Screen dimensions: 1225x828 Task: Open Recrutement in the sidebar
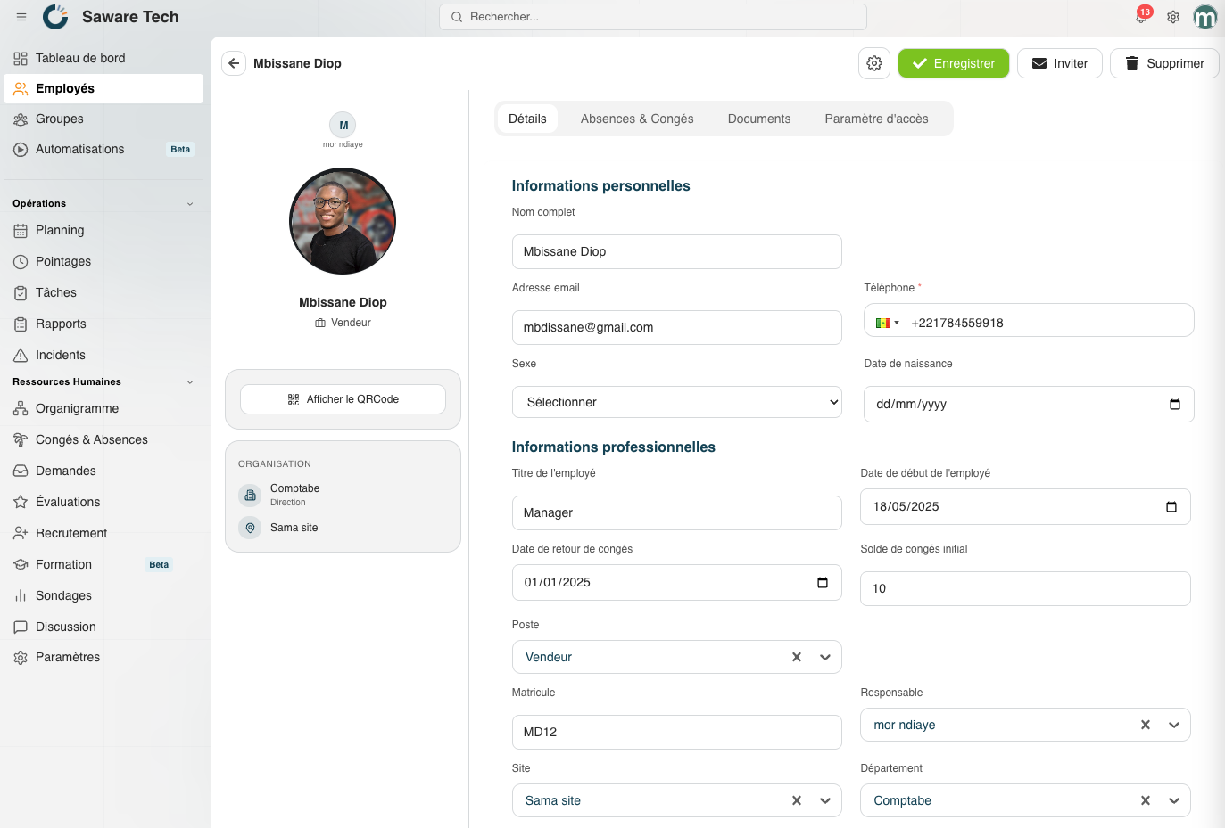click(x=103, y=533)
